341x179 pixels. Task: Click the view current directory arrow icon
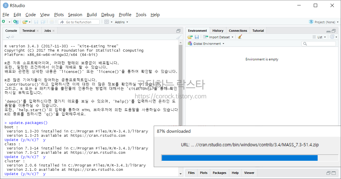point(12,37)
